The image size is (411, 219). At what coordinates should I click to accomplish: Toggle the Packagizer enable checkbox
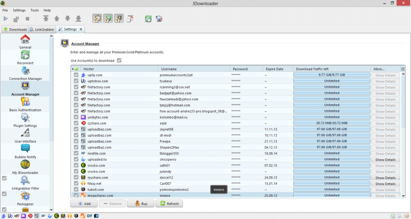coord(4,194)
